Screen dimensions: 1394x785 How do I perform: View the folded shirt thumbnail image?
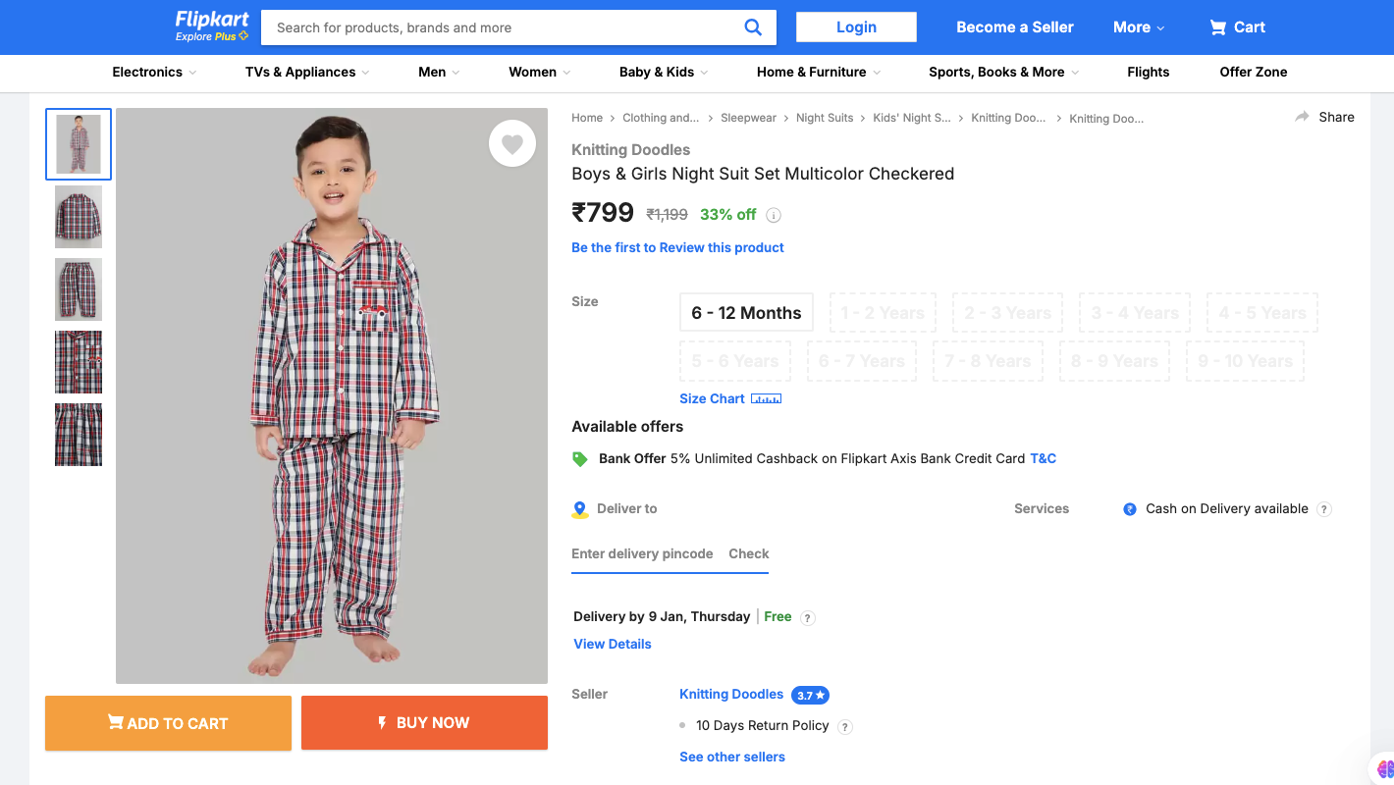[79, 217]
